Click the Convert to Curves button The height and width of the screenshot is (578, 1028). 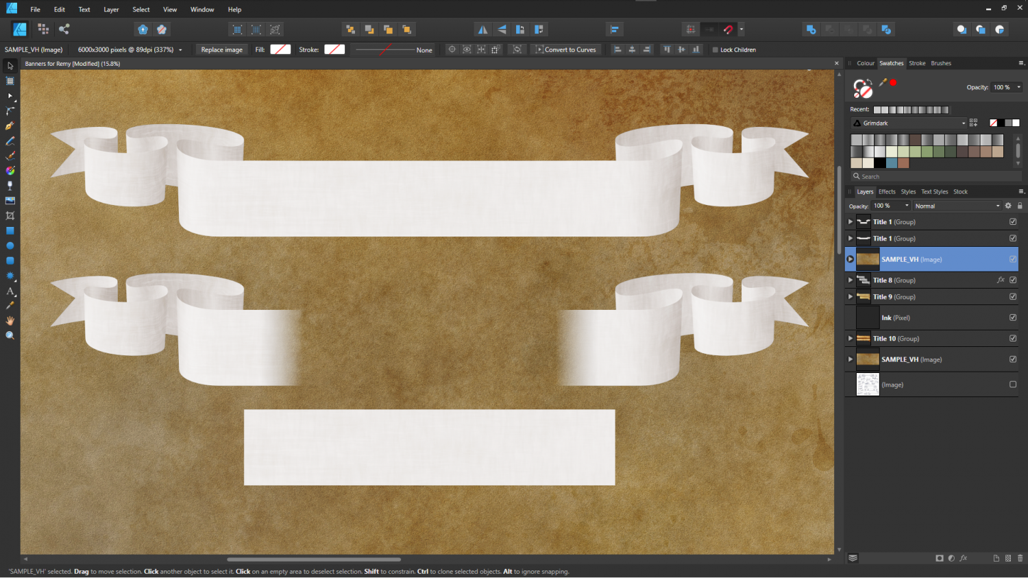pos(565,49)
